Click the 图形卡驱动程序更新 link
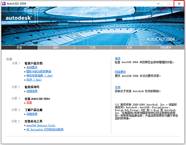The image size is (186, 145). coord(39,71)
